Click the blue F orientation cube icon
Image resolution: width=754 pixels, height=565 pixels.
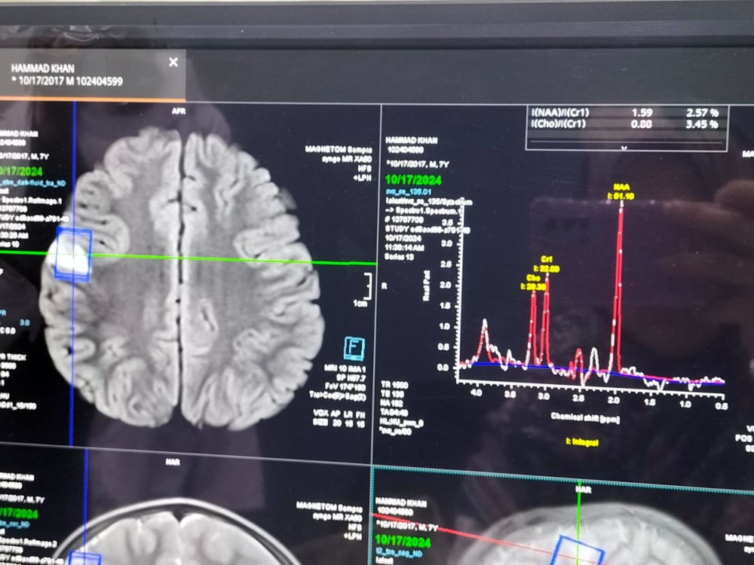354,349
